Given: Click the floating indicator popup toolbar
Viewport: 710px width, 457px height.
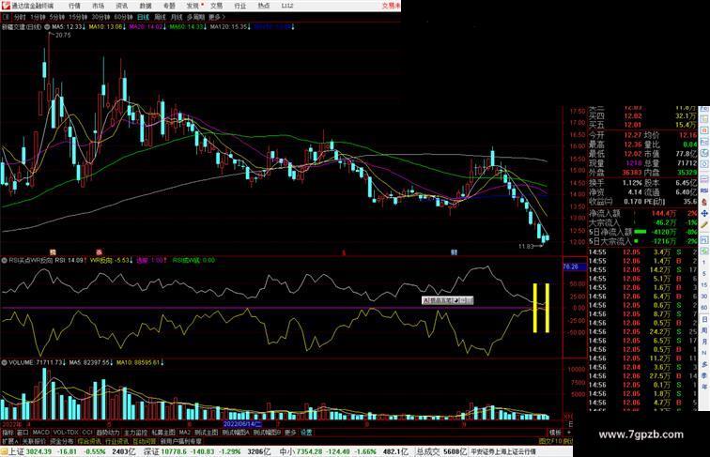Looking at the screenshot, I should [x=447, y=300].
